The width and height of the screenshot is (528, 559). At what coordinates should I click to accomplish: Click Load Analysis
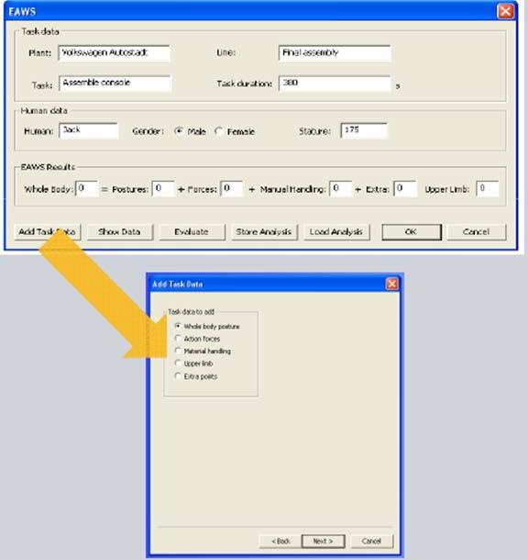[336, 232]
